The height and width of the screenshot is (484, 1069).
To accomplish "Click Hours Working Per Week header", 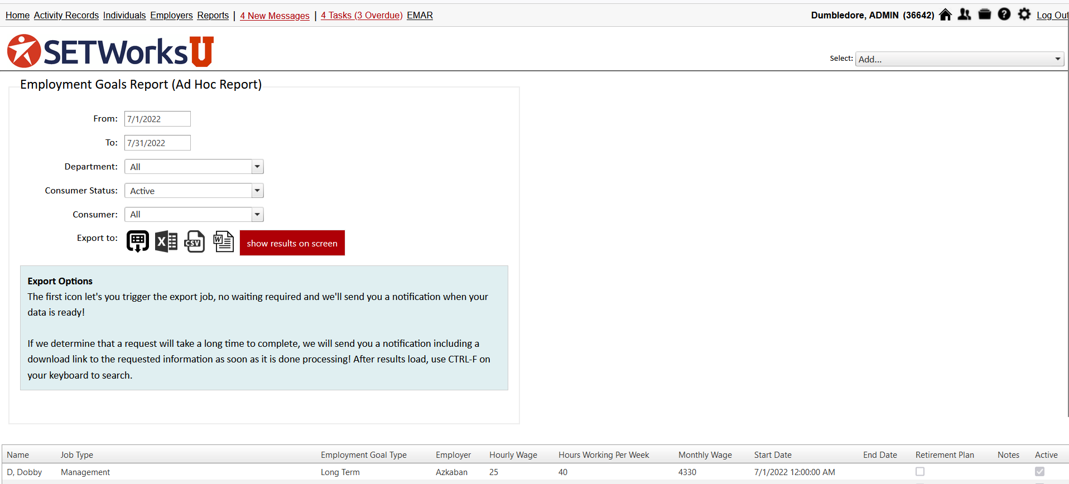I will [604, 455].
